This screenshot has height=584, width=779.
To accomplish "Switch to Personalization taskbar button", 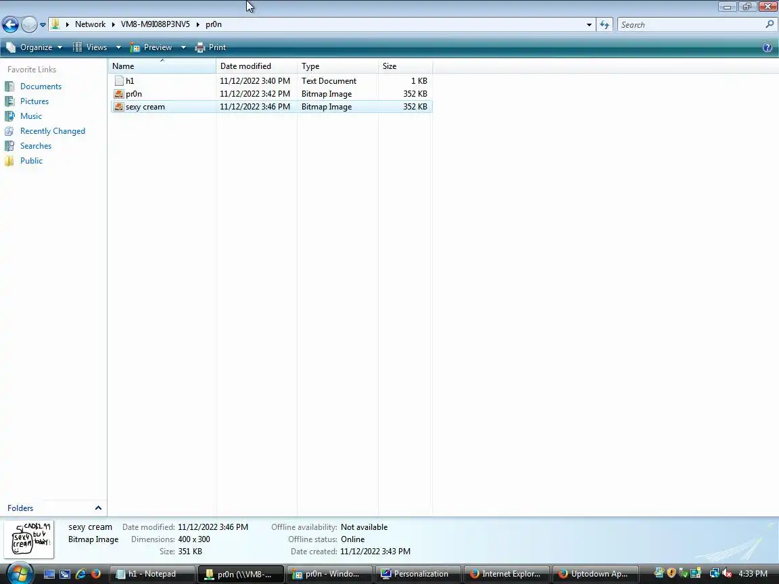I will 417,574.
